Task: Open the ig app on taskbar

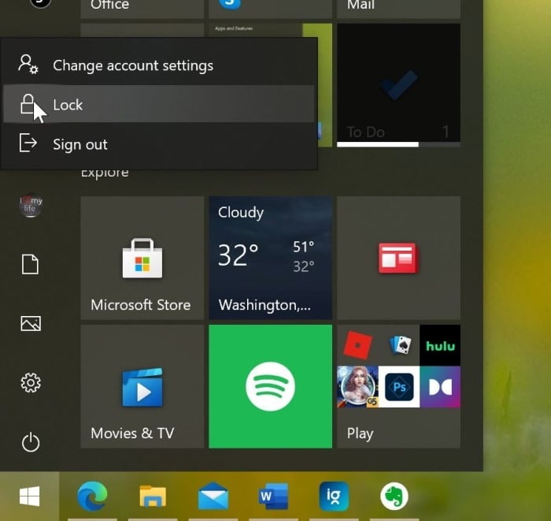Action: (x=334, y=496)
